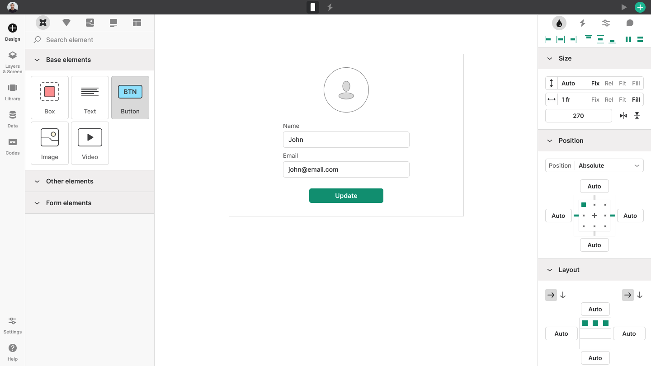Switch to the Codes sidebar section
Screen dimensions: 651x366
pos(12,146)
